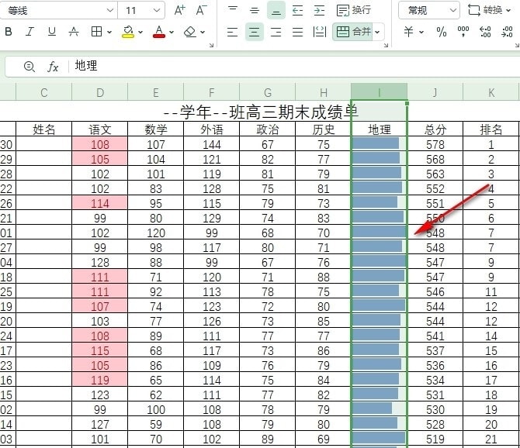Click the 政治 cell with 89

267,439
